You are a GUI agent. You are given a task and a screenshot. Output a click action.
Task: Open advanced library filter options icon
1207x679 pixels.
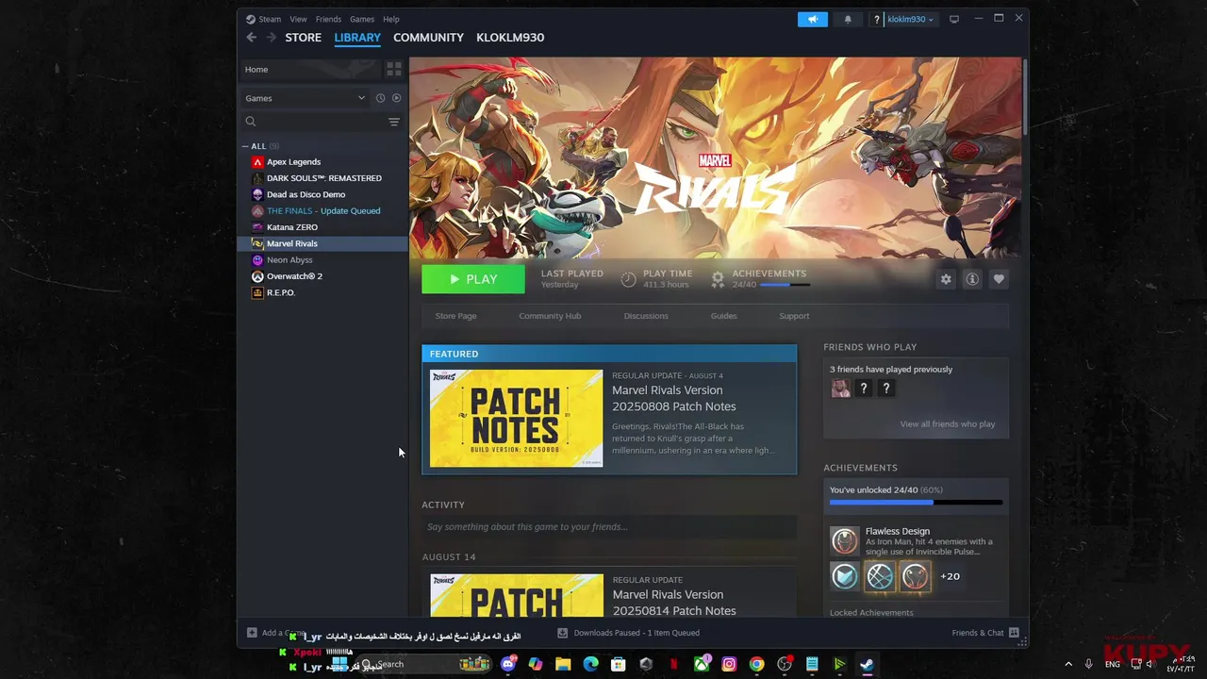pos(394,122)
